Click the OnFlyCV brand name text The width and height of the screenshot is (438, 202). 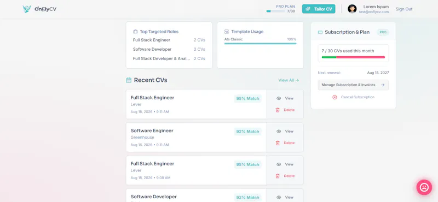point(45,9)
